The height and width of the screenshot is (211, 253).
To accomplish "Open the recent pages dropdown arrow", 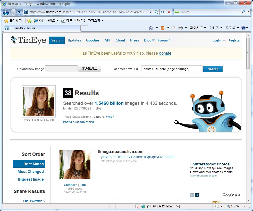I will (x=19, y=12).
